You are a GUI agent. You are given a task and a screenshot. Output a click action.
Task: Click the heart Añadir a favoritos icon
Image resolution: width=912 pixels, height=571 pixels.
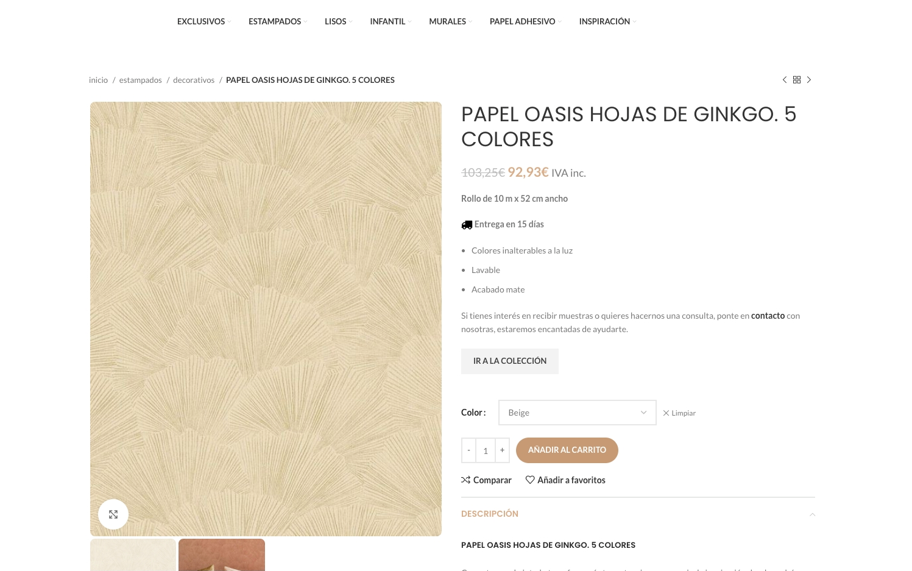click(x=530, y=480)
